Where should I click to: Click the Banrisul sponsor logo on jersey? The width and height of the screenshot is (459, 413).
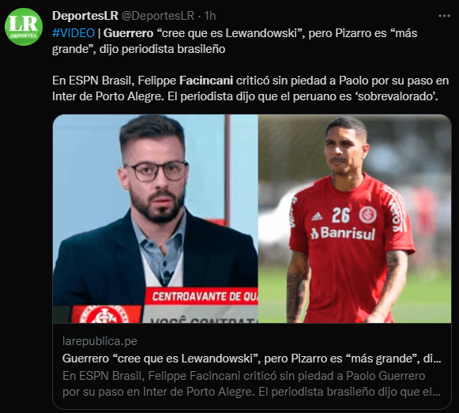tap(343, 233)
